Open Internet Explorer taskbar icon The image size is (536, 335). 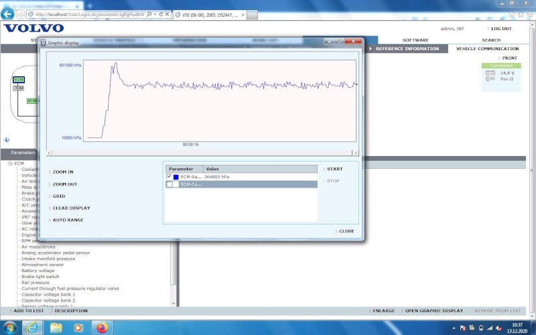[x=31, y=328]
